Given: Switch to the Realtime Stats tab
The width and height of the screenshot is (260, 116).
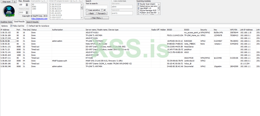Looking at the screenshot, I should pyautogui.click(x=6, y=22).
